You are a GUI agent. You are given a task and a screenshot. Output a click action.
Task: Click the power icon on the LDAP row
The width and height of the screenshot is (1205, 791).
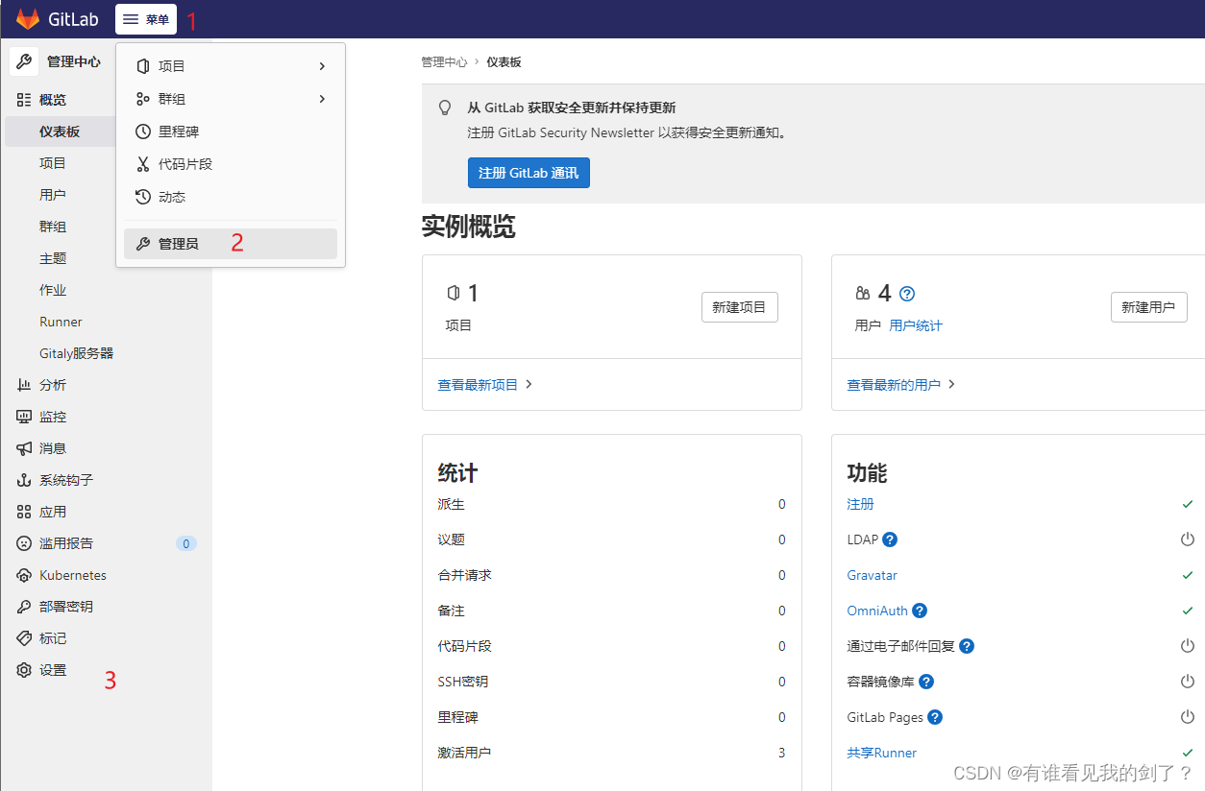(x=1188, y=539)
